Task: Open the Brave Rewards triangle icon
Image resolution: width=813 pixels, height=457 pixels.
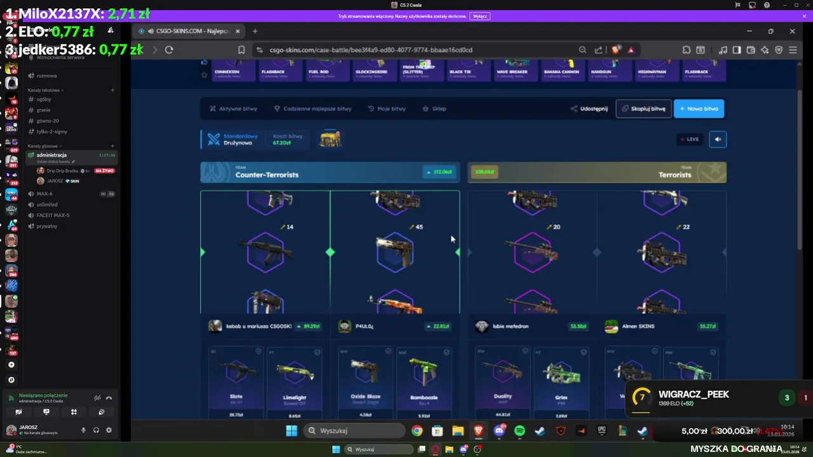Action: [x=631, y=50]
